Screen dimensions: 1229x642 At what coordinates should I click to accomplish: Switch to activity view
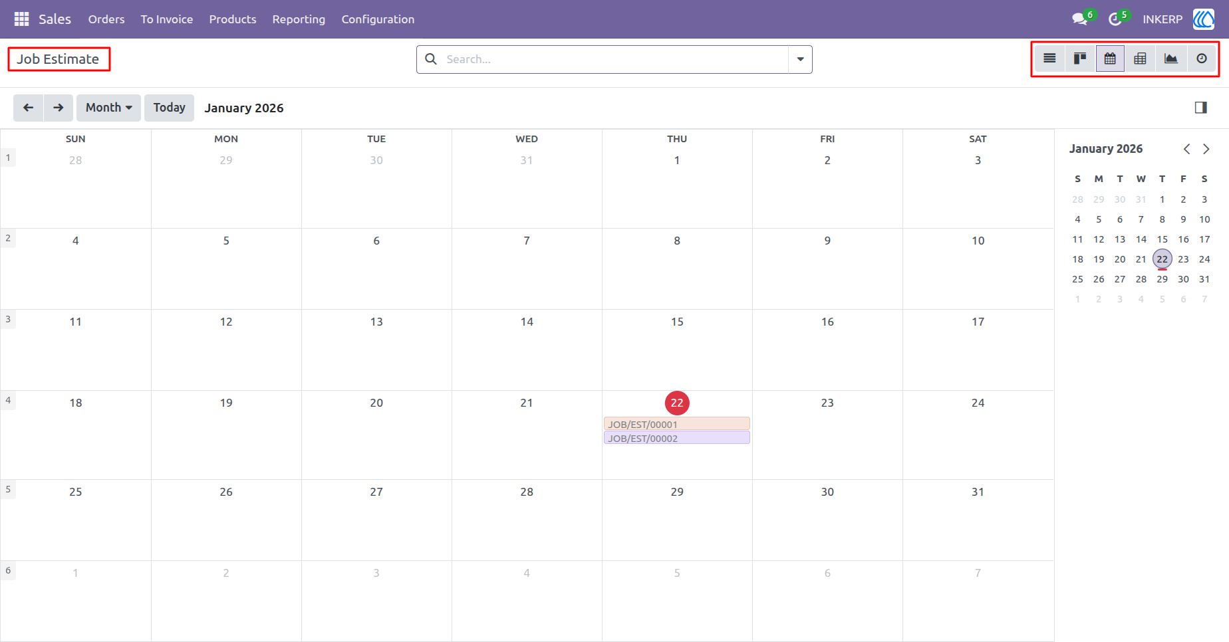[x=1202, y=58]
